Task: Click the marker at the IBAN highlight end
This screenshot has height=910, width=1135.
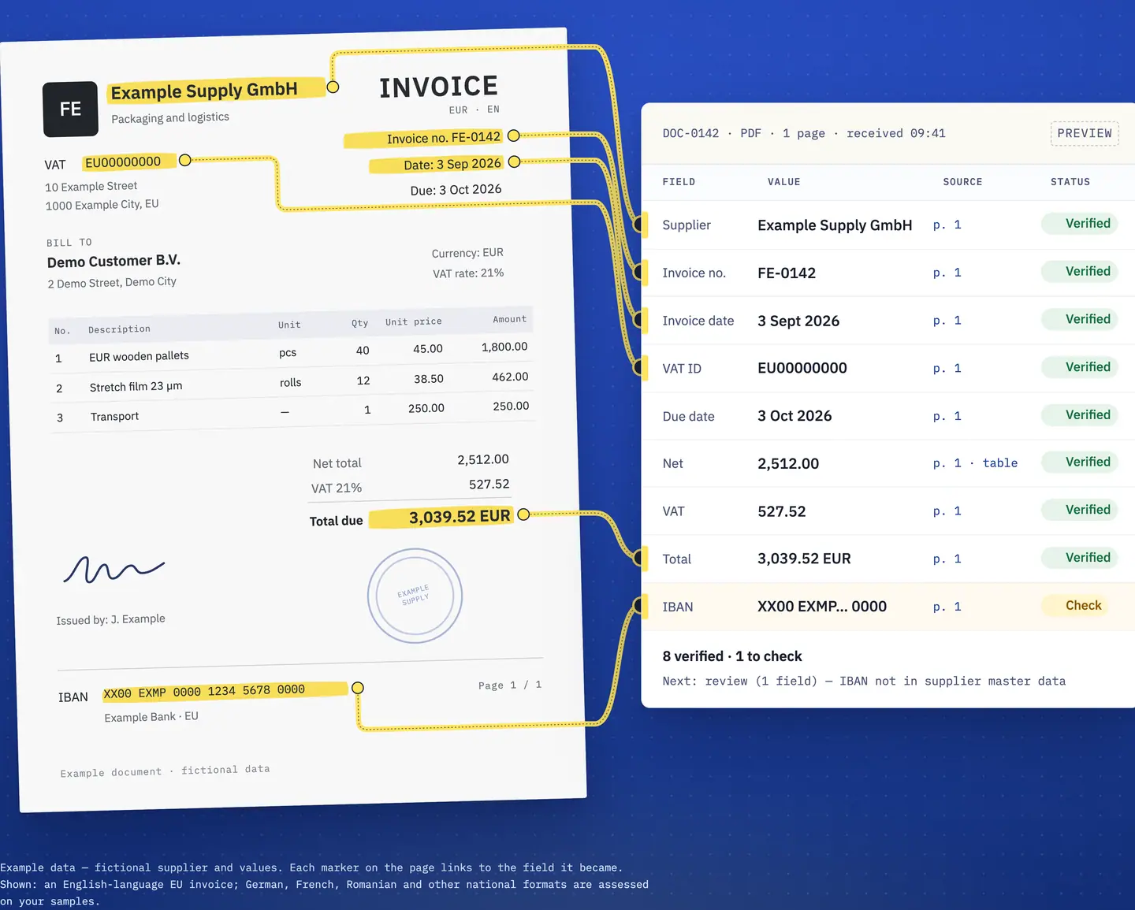Action: point(358,688)
